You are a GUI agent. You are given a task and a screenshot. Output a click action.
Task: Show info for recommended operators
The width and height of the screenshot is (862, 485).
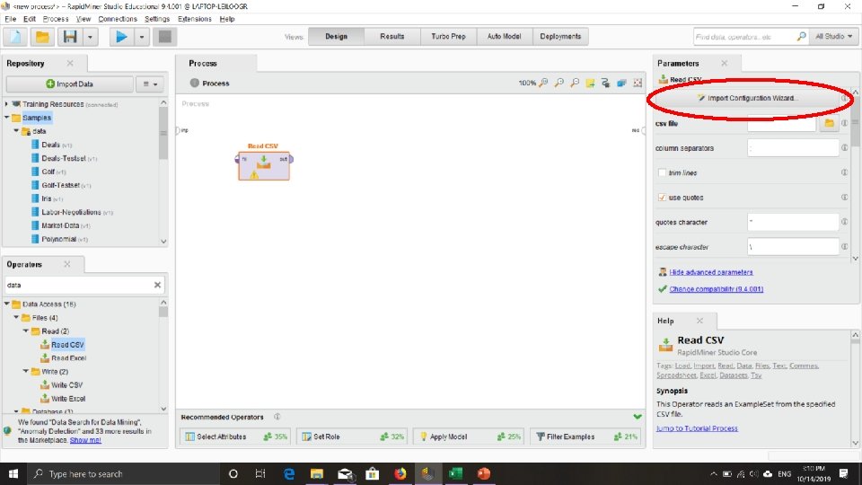[x=277, y=417]
